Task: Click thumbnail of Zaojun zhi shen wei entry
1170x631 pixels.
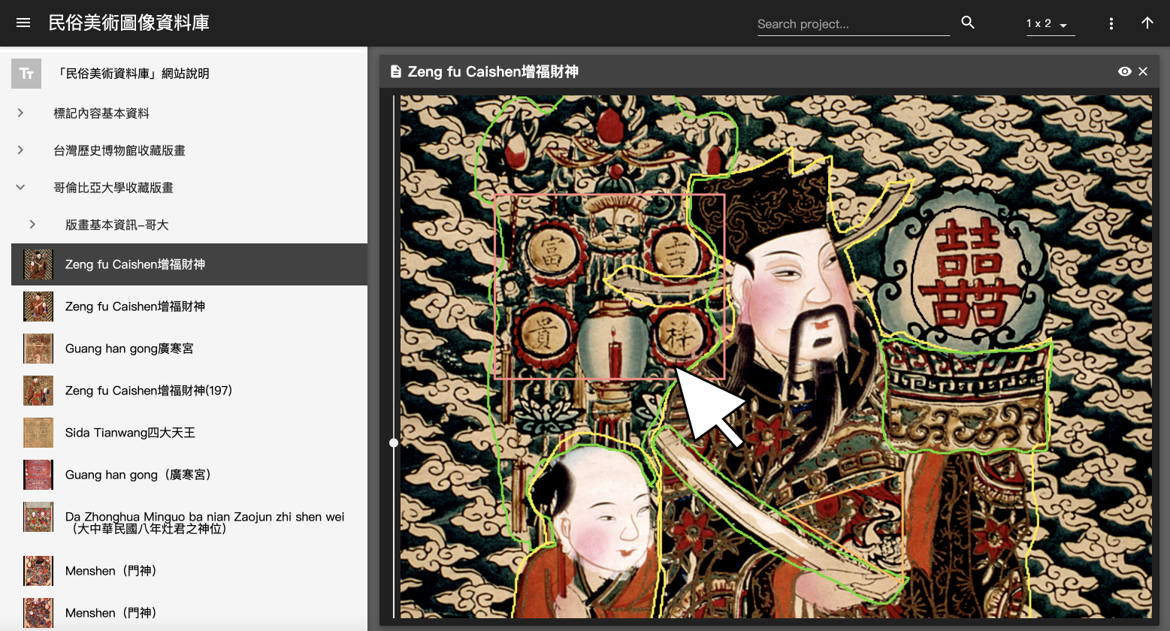Action: (38, 517)
